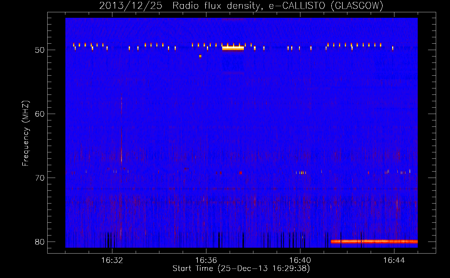
Task: Click the '60' frequency tick label
Action: pos(40,114)
